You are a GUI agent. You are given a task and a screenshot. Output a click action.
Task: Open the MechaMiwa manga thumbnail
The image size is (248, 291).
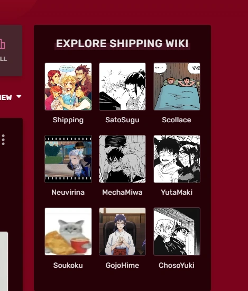coord(123,159)
